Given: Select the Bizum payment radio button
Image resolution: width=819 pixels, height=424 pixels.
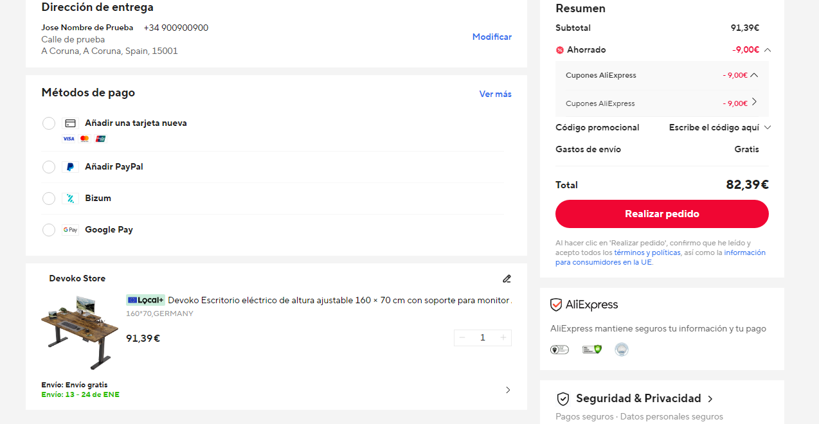Looking at the screenshot, I should coord(49,199).
